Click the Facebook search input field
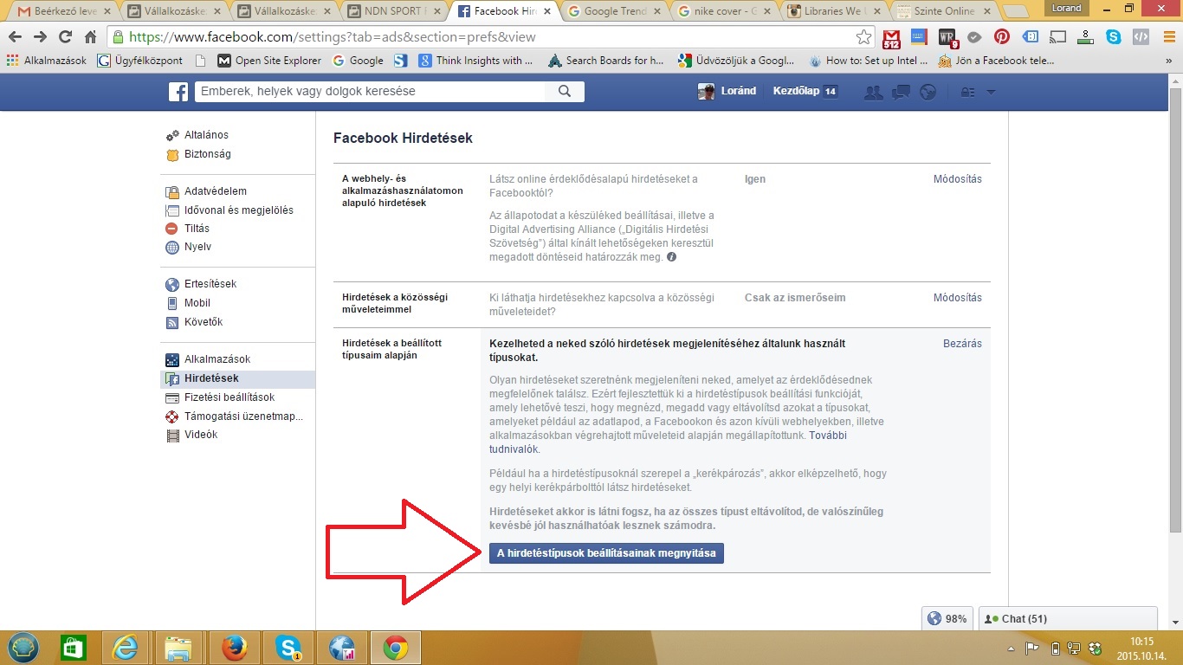This screenshot has height=665, width=1183. tap(371, 92)
